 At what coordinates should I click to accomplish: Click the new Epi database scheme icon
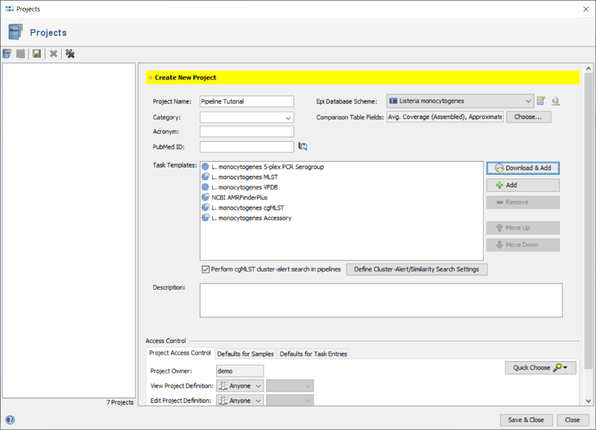(541, 101)
